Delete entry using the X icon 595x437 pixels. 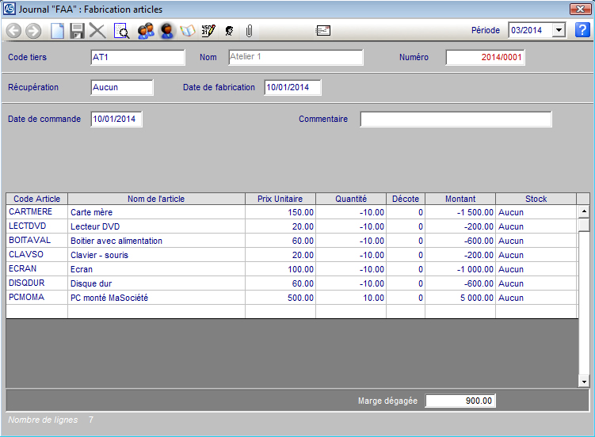97,31
